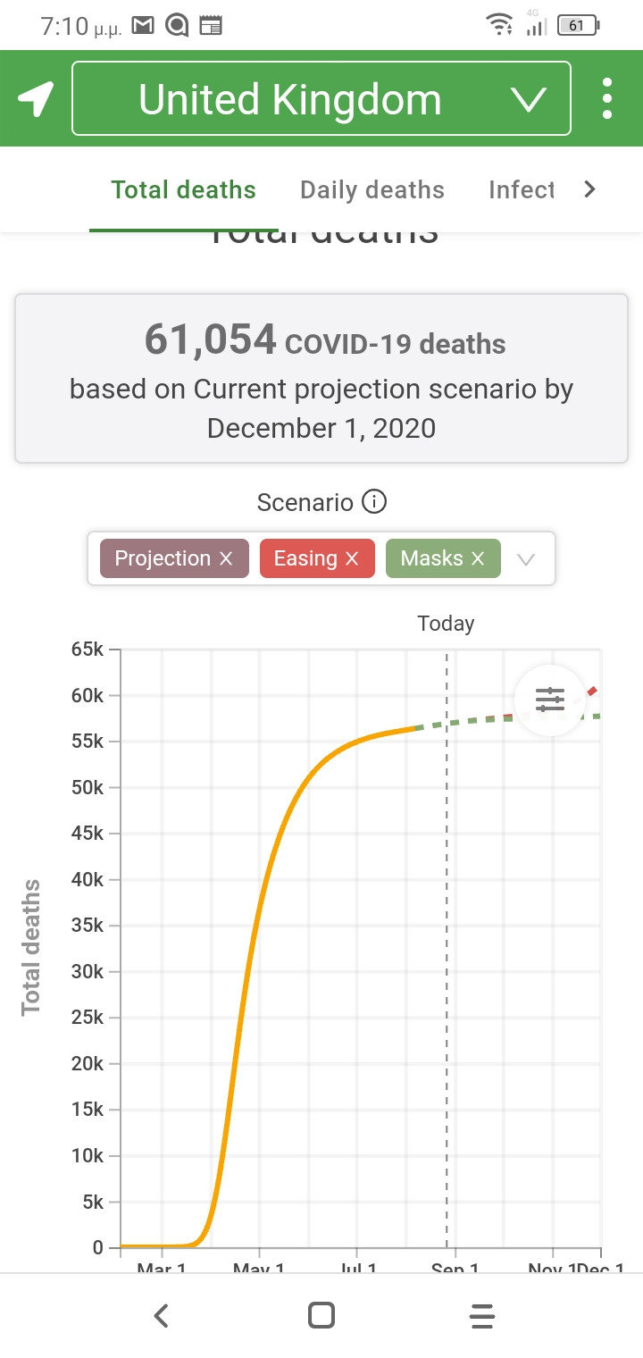Screen dimensions: 643x1358
Task: Tap the Gmail notification icon
Action: (143, 27)
